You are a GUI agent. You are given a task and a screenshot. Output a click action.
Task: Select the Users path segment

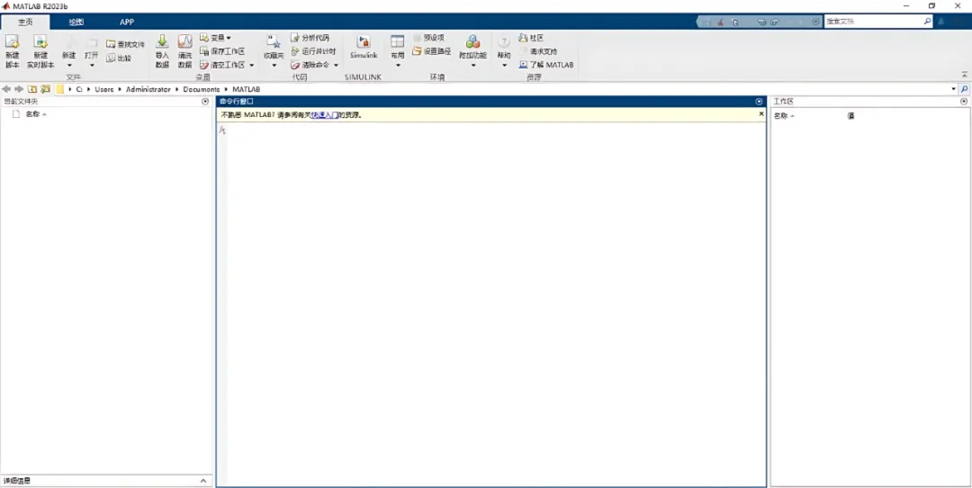click(104, 89)
